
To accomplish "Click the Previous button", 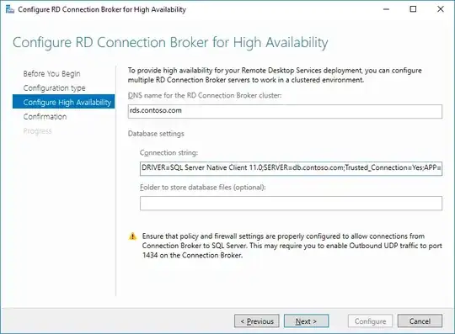I will tap(257, 321).
